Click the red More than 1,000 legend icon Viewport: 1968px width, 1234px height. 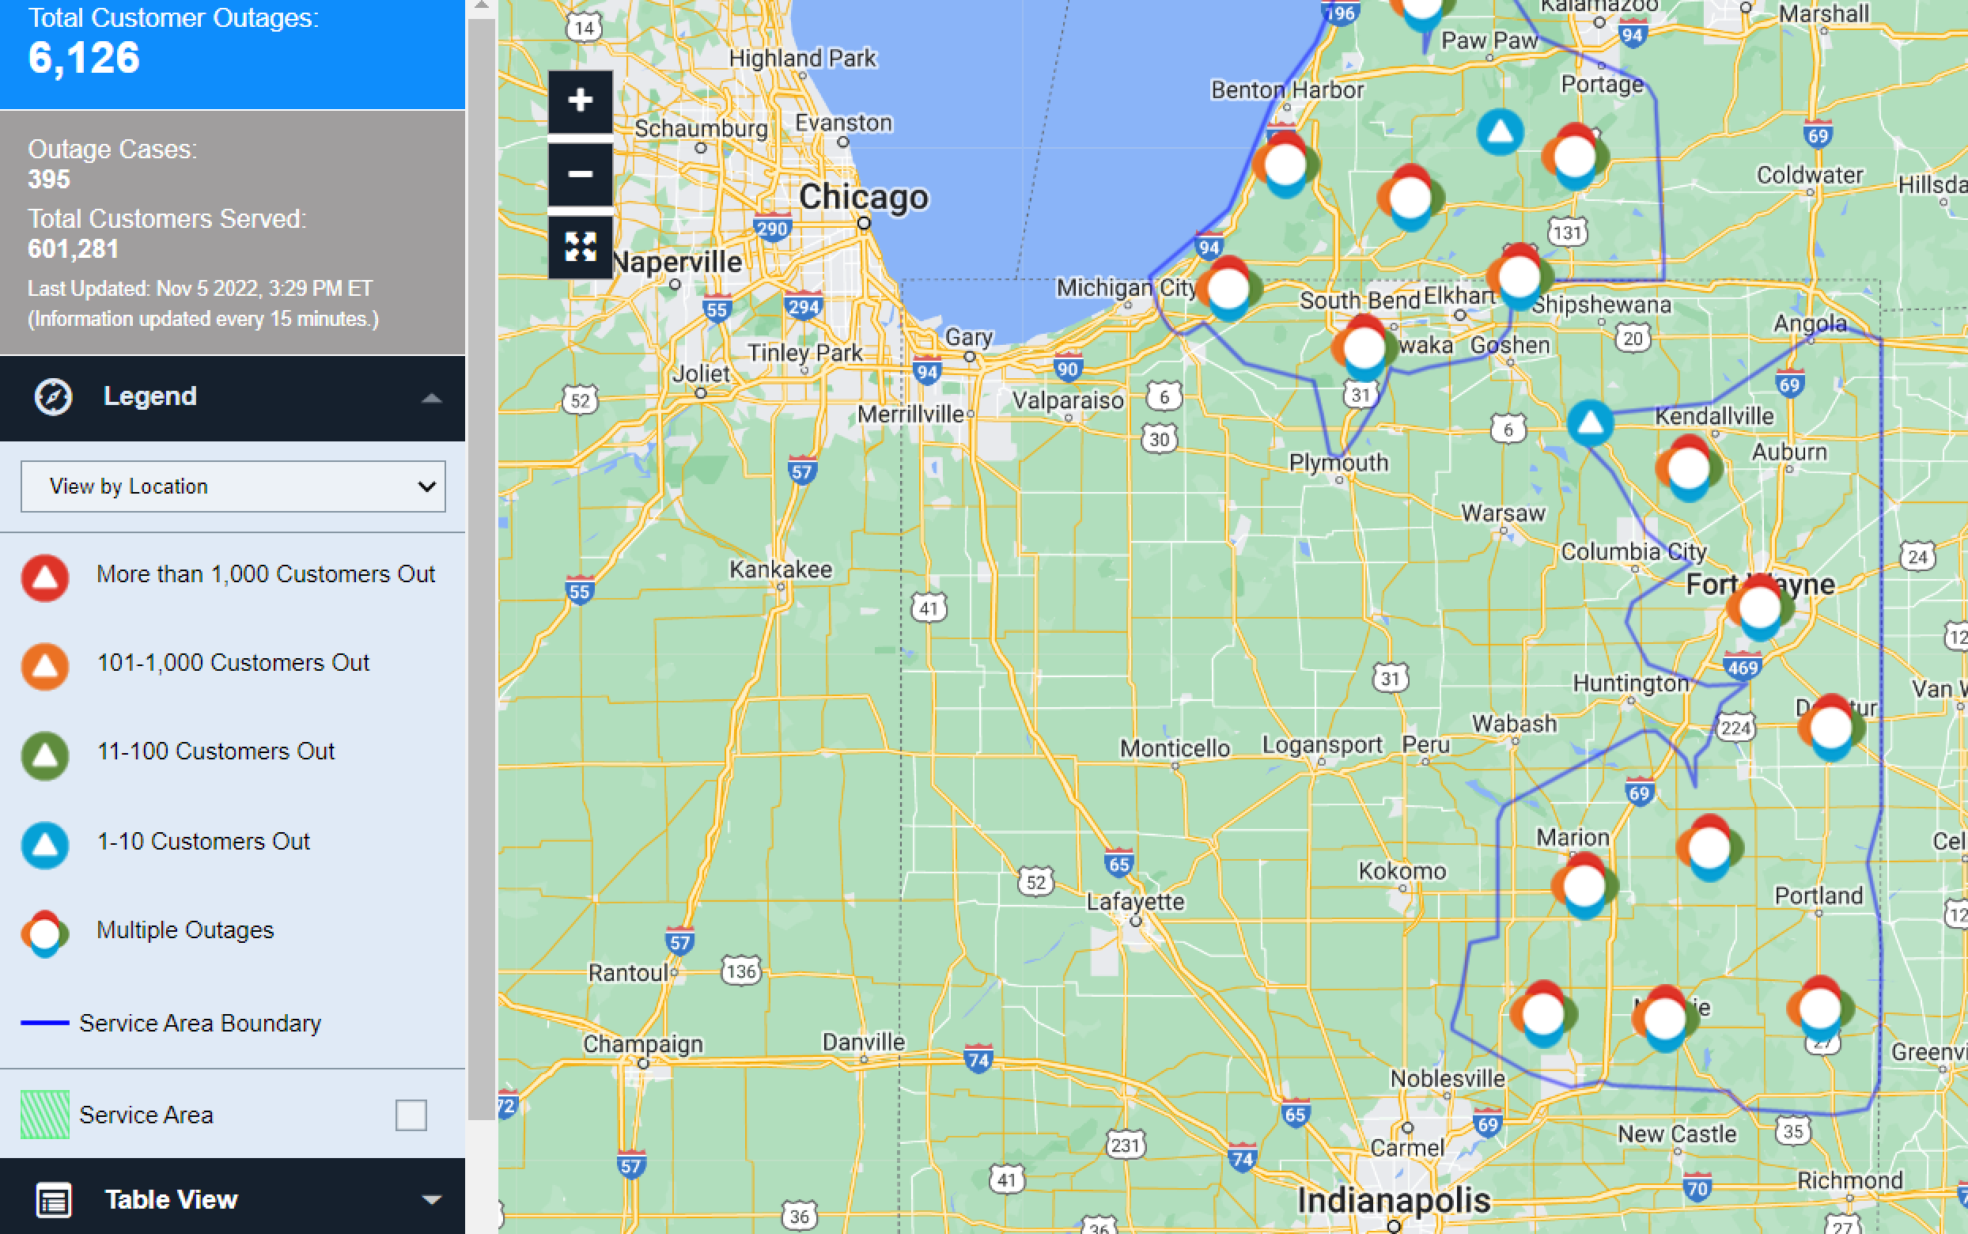pyautogui.click(x=45, y=577)
